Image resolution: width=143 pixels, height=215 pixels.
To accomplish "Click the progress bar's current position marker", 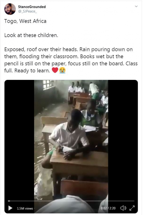I will click(9, 201).
